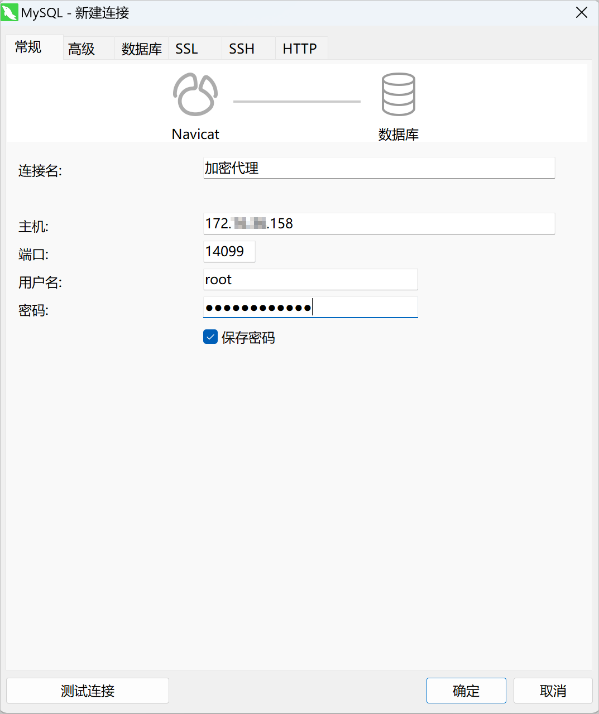599x714 pixels.
Task: Click the 保存密码 label text
Action: point(248,338)
